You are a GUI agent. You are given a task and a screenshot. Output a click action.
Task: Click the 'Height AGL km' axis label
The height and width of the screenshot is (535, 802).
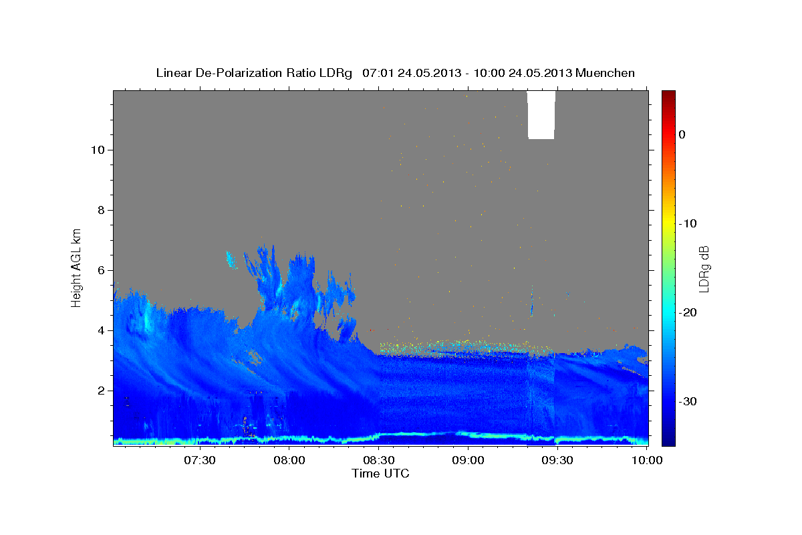tap(76, 267)
